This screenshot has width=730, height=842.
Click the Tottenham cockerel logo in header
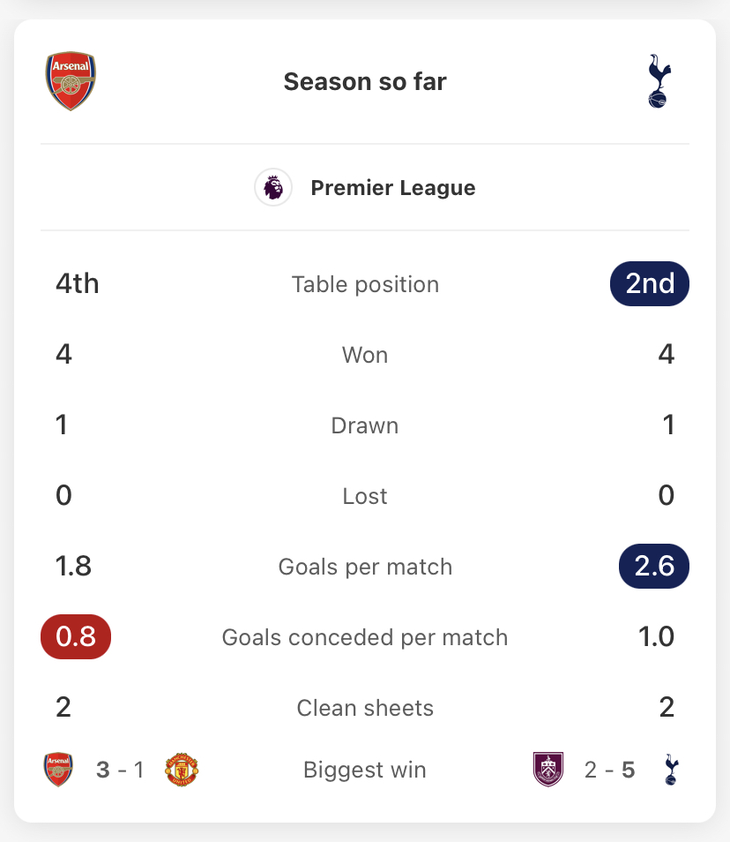(659, 81)
